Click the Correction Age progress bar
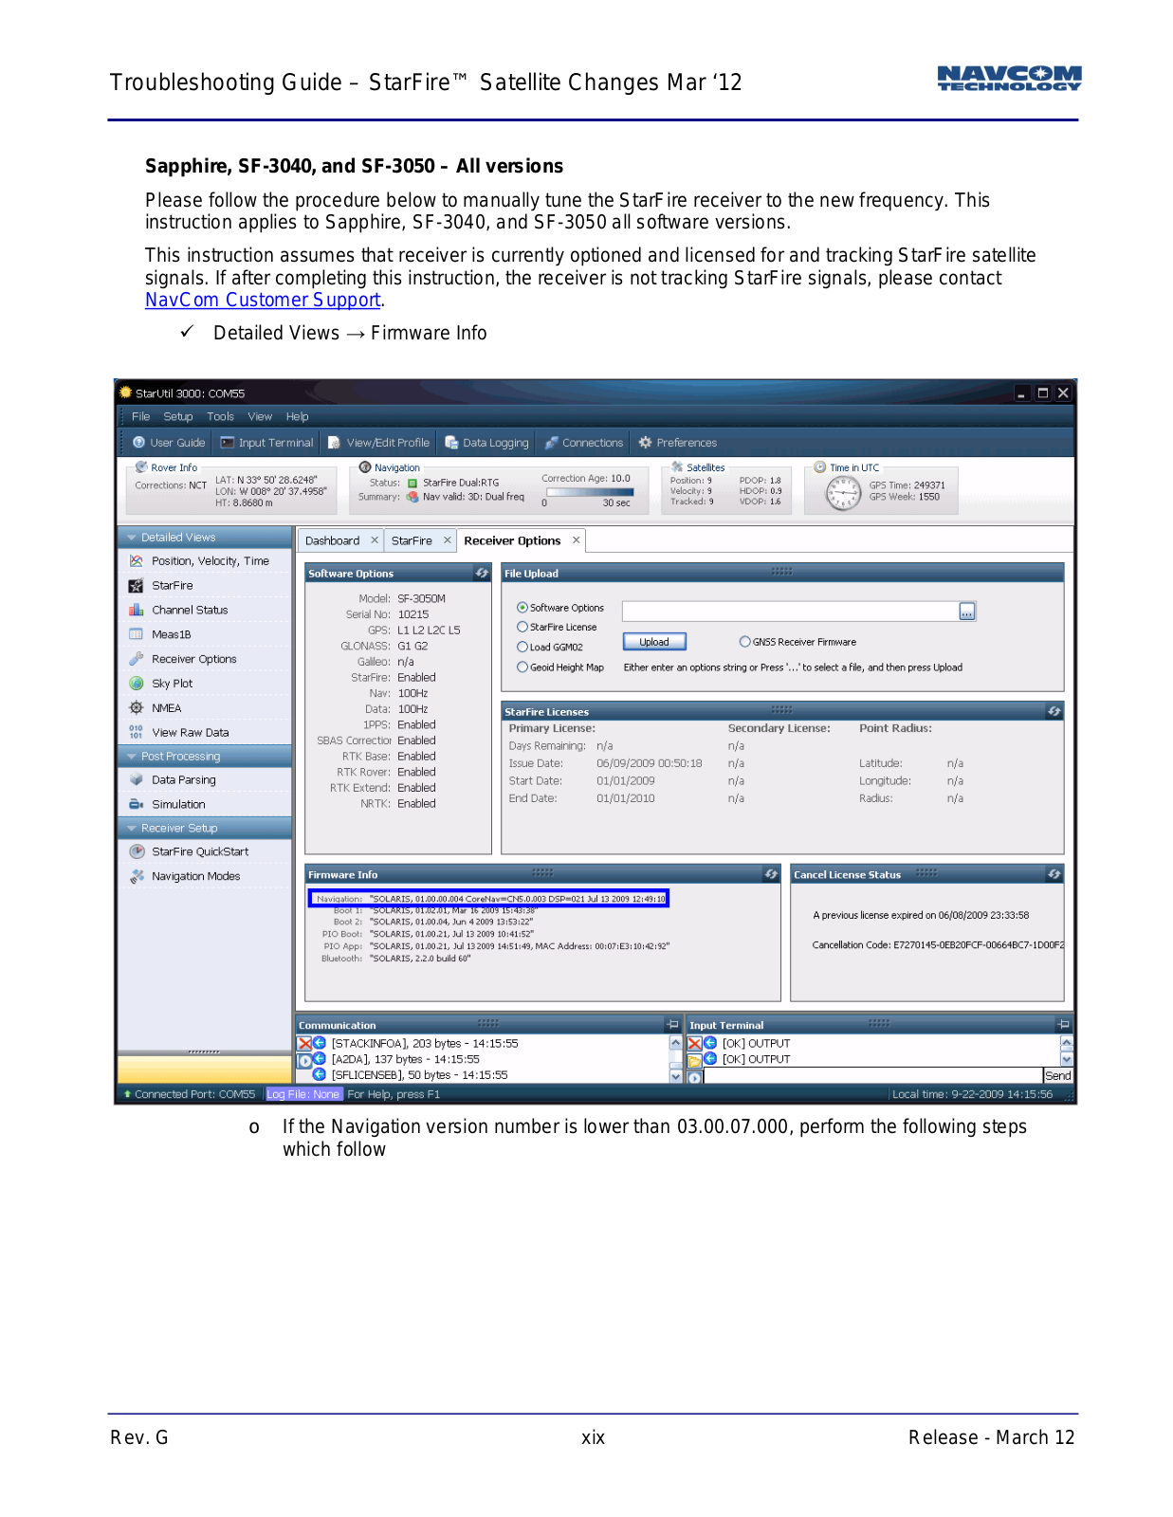The width and height of the screenshot is (1173, 1517). pyautogui.click(x=589, y=492)
